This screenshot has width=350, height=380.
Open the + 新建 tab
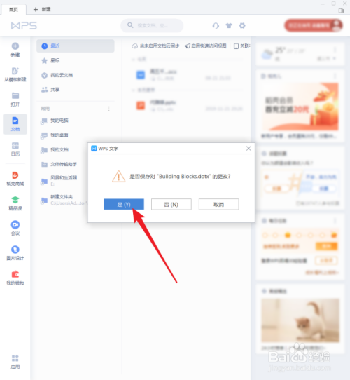(x=42, y=9)
